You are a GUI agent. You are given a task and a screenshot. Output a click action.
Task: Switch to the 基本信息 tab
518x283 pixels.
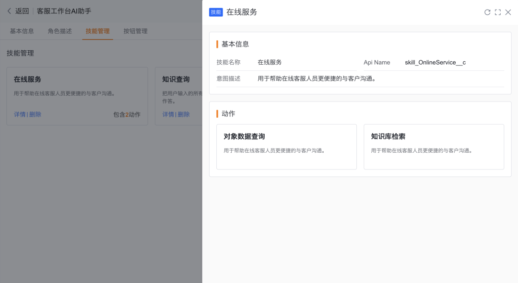click(22, 31)
